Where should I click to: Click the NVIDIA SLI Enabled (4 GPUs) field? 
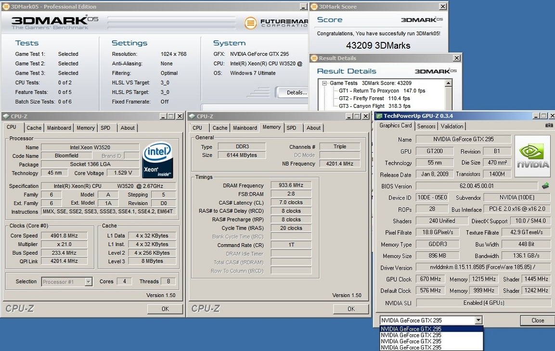click(483, 302)
